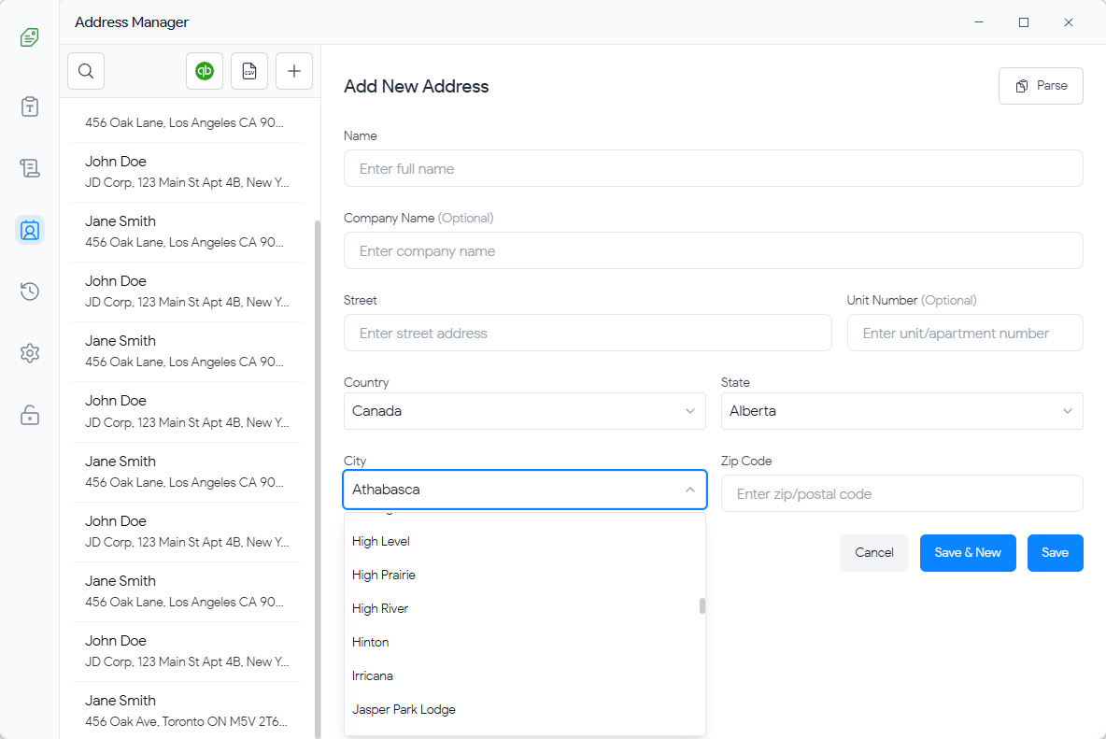This screenshot has width=1106, height=739.
Task: Select the clipboard tool in the sidebar
Action: coord(29,107)
